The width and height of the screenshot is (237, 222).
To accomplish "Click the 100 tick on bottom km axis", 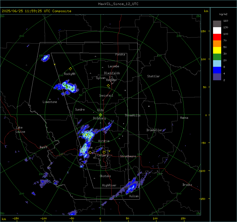I will coord(155,219).
